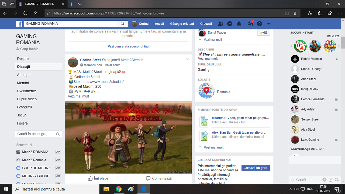The image size is (345, 194).
Task: Refresh the page
Action: pos(25,13)
